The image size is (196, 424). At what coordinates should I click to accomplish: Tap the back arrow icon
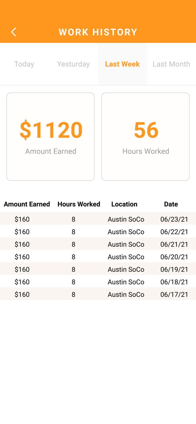point(13,32)
